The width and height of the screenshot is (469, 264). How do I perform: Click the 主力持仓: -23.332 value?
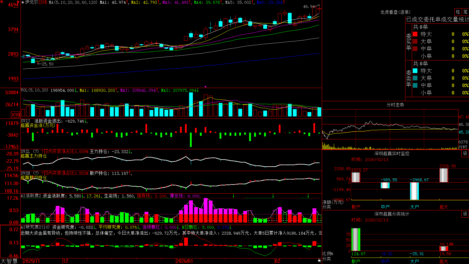pyautogui.click(x=109, y=152)
